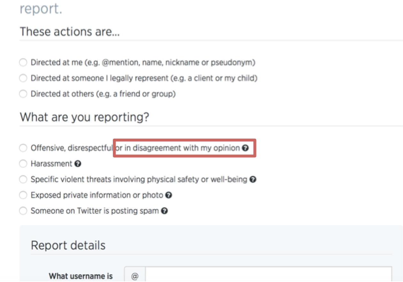
Task: Open help icon for Exposed private information
Action: click(169, 195)
